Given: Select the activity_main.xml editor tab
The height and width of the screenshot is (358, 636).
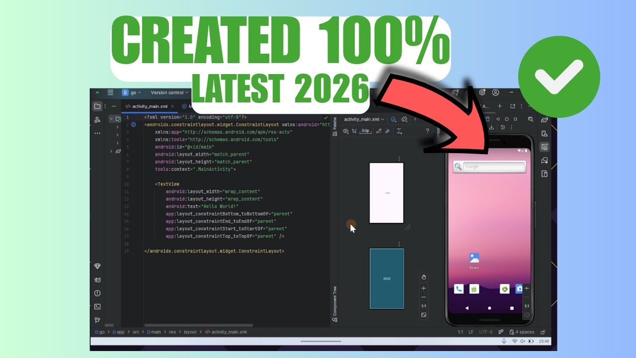Looking at the screenshot, I should tap(149, 106).
